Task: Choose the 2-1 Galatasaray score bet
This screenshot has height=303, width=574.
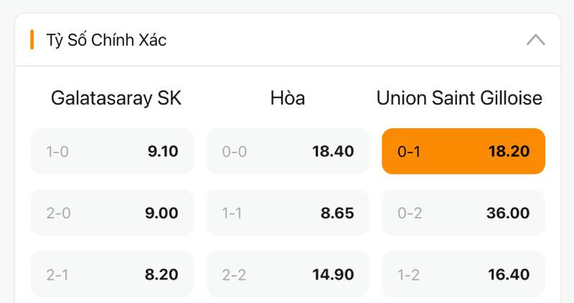Action: tap(112, 274)
